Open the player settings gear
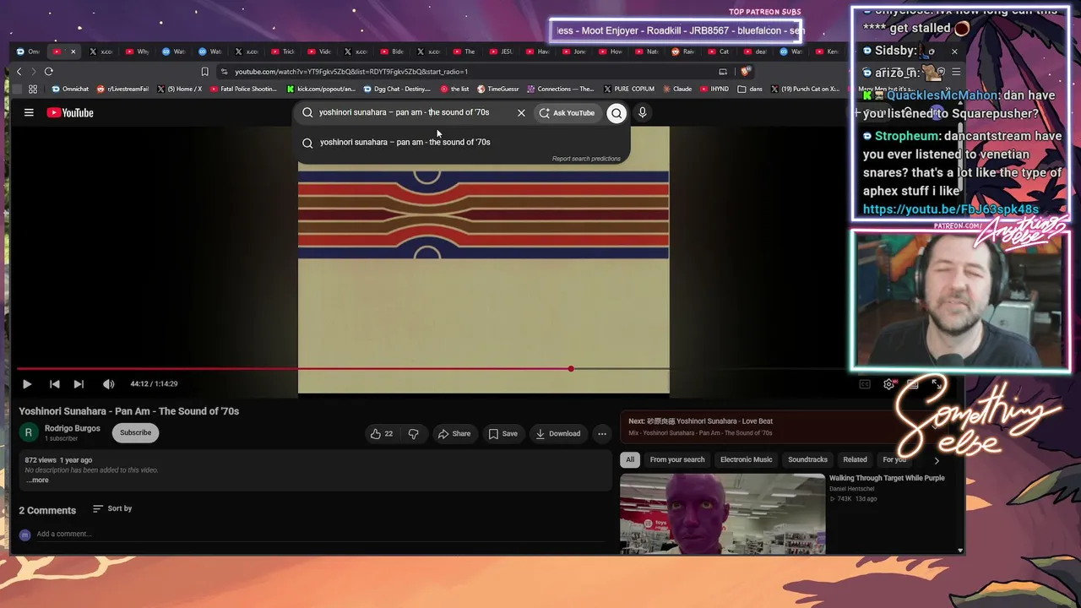1081x608 pixels. (x=888, y=384)
